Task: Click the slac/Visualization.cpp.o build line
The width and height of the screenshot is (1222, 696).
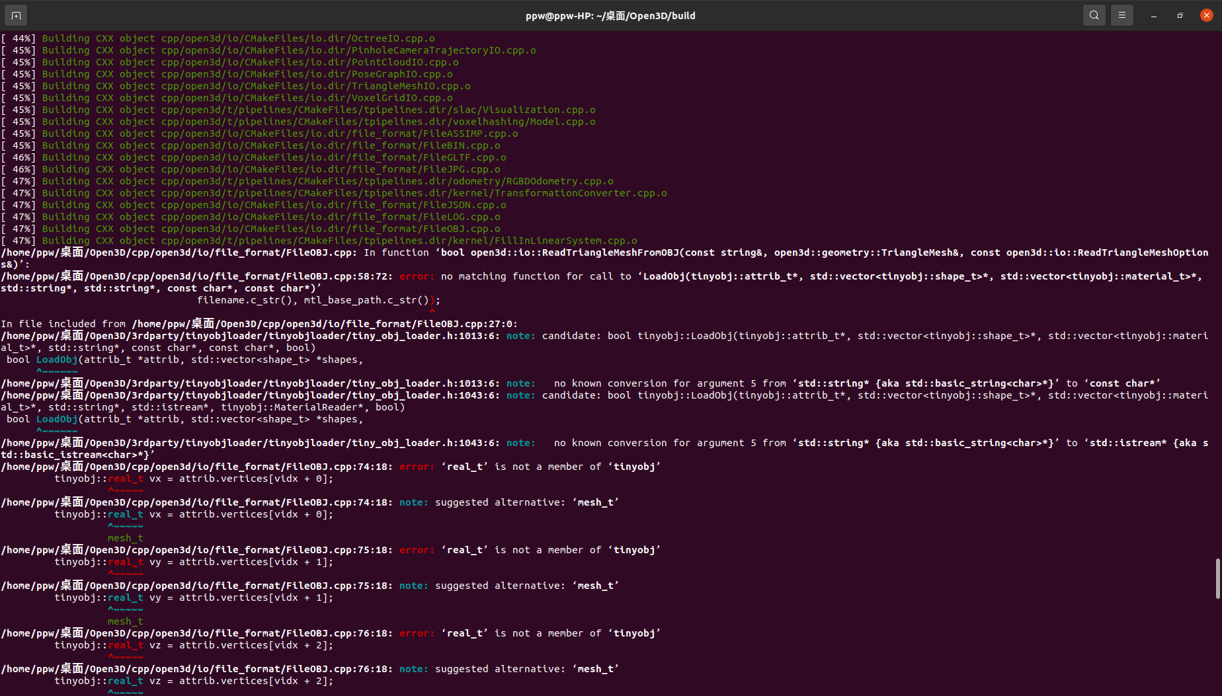Action: pos(298,110)
